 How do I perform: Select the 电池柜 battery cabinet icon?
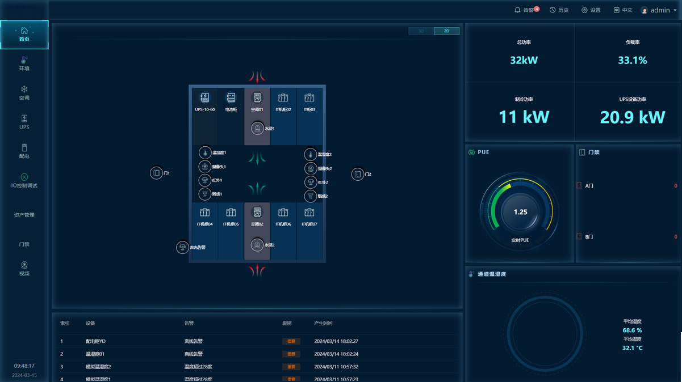tap(231, 98)
